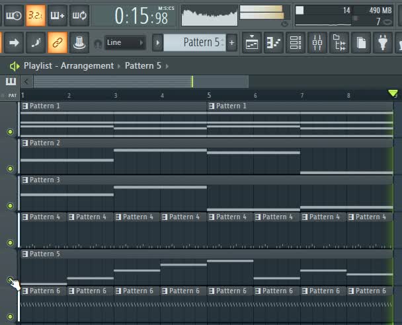Viewport: 402px width, 325px height.
Task: Mute the track containing Pattern 1
Action: (x=10, y=131)
